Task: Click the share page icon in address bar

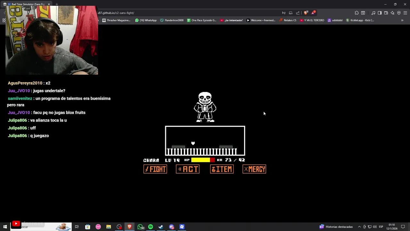Action: click(298, 13)
